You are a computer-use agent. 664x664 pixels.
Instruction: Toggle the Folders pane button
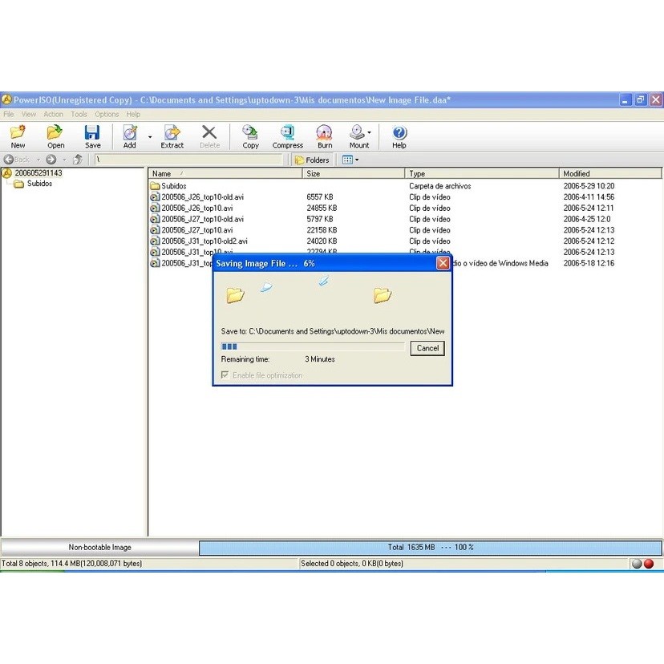[312, 160]
